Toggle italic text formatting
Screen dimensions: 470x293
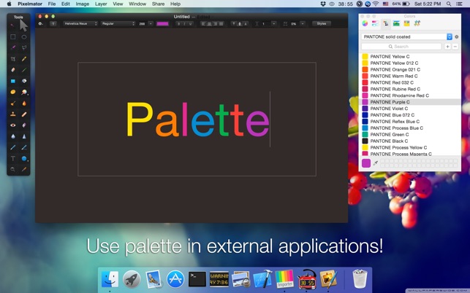[184, 23]
